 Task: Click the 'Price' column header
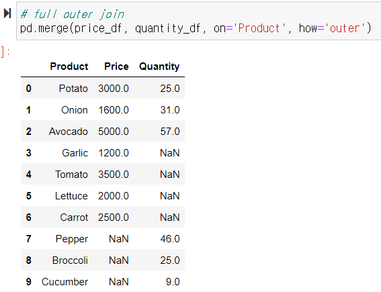[x=116, y=66]
